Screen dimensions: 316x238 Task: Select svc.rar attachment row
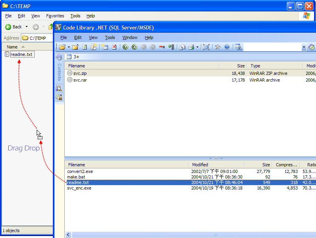[x=190, y=80]
